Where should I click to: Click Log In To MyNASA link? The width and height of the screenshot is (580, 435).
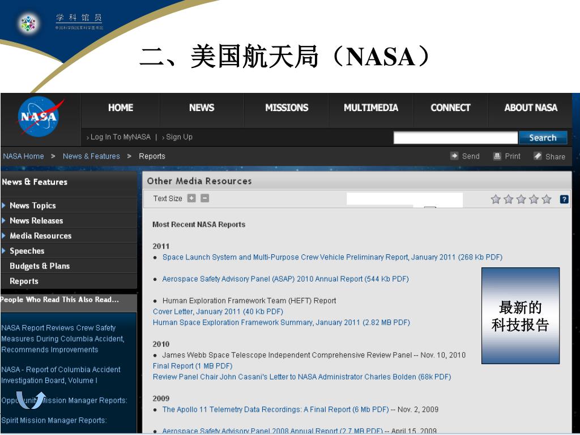pyautogui.click(x=121, y=137)
